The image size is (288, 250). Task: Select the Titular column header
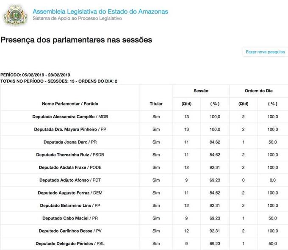tap(156, 104)
